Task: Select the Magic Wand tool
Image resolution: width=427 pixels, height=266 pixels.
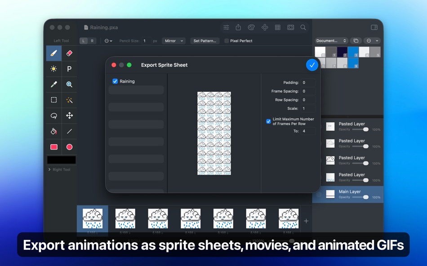Action: [x=69, y=100]
